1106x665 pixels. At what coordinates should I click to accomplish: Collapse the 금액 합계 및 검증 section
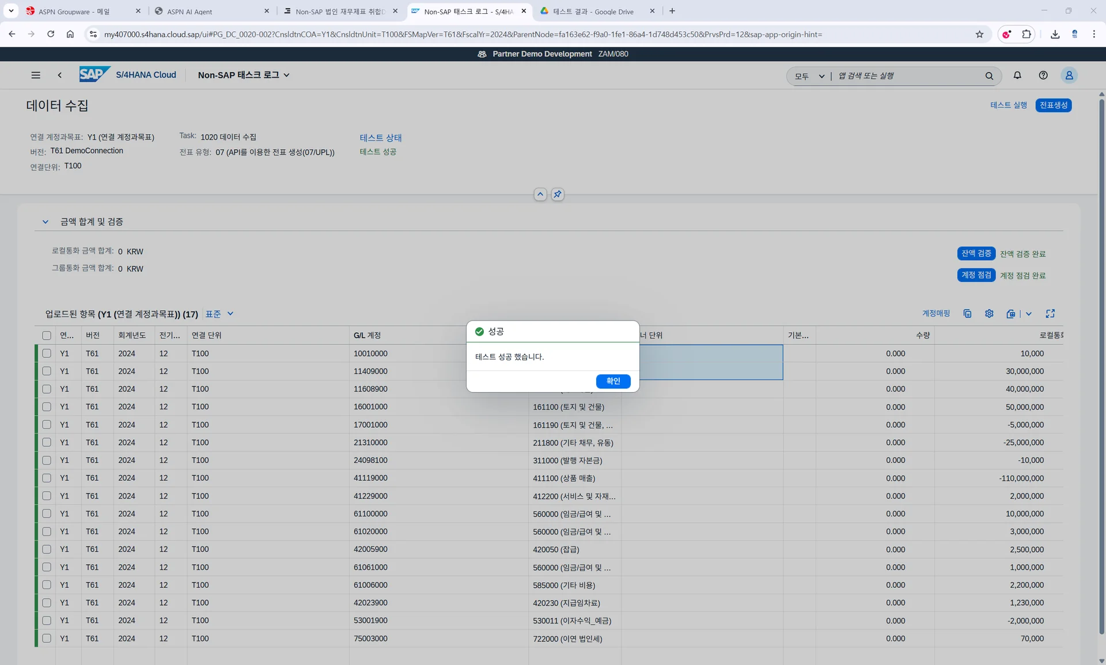click(x=46, y=222)
